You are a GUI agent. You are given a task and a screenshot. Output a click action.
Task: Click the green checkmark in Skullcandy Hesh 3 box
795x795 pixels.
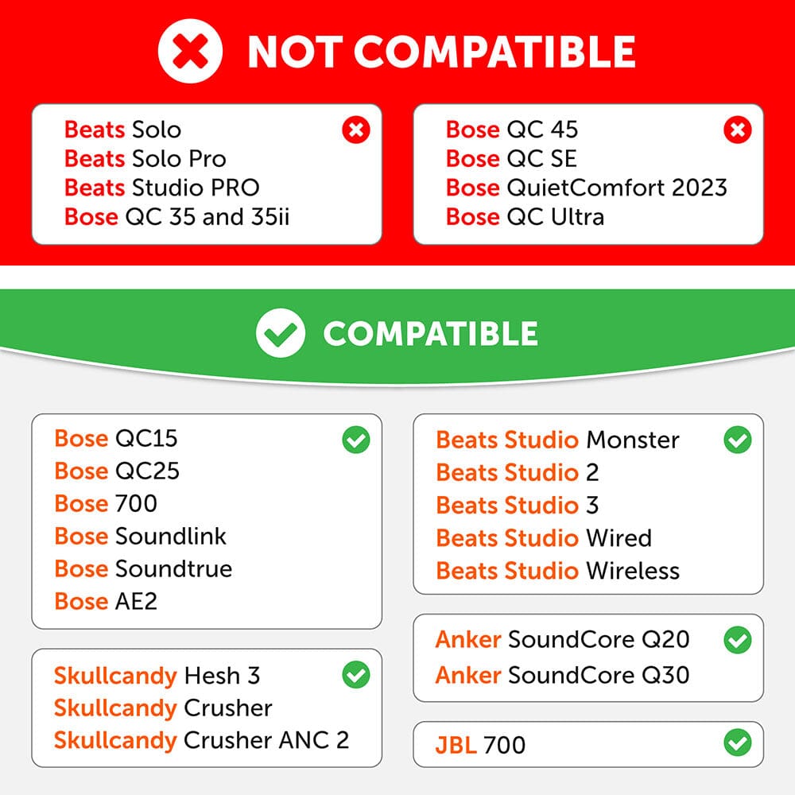coord(356,675)
